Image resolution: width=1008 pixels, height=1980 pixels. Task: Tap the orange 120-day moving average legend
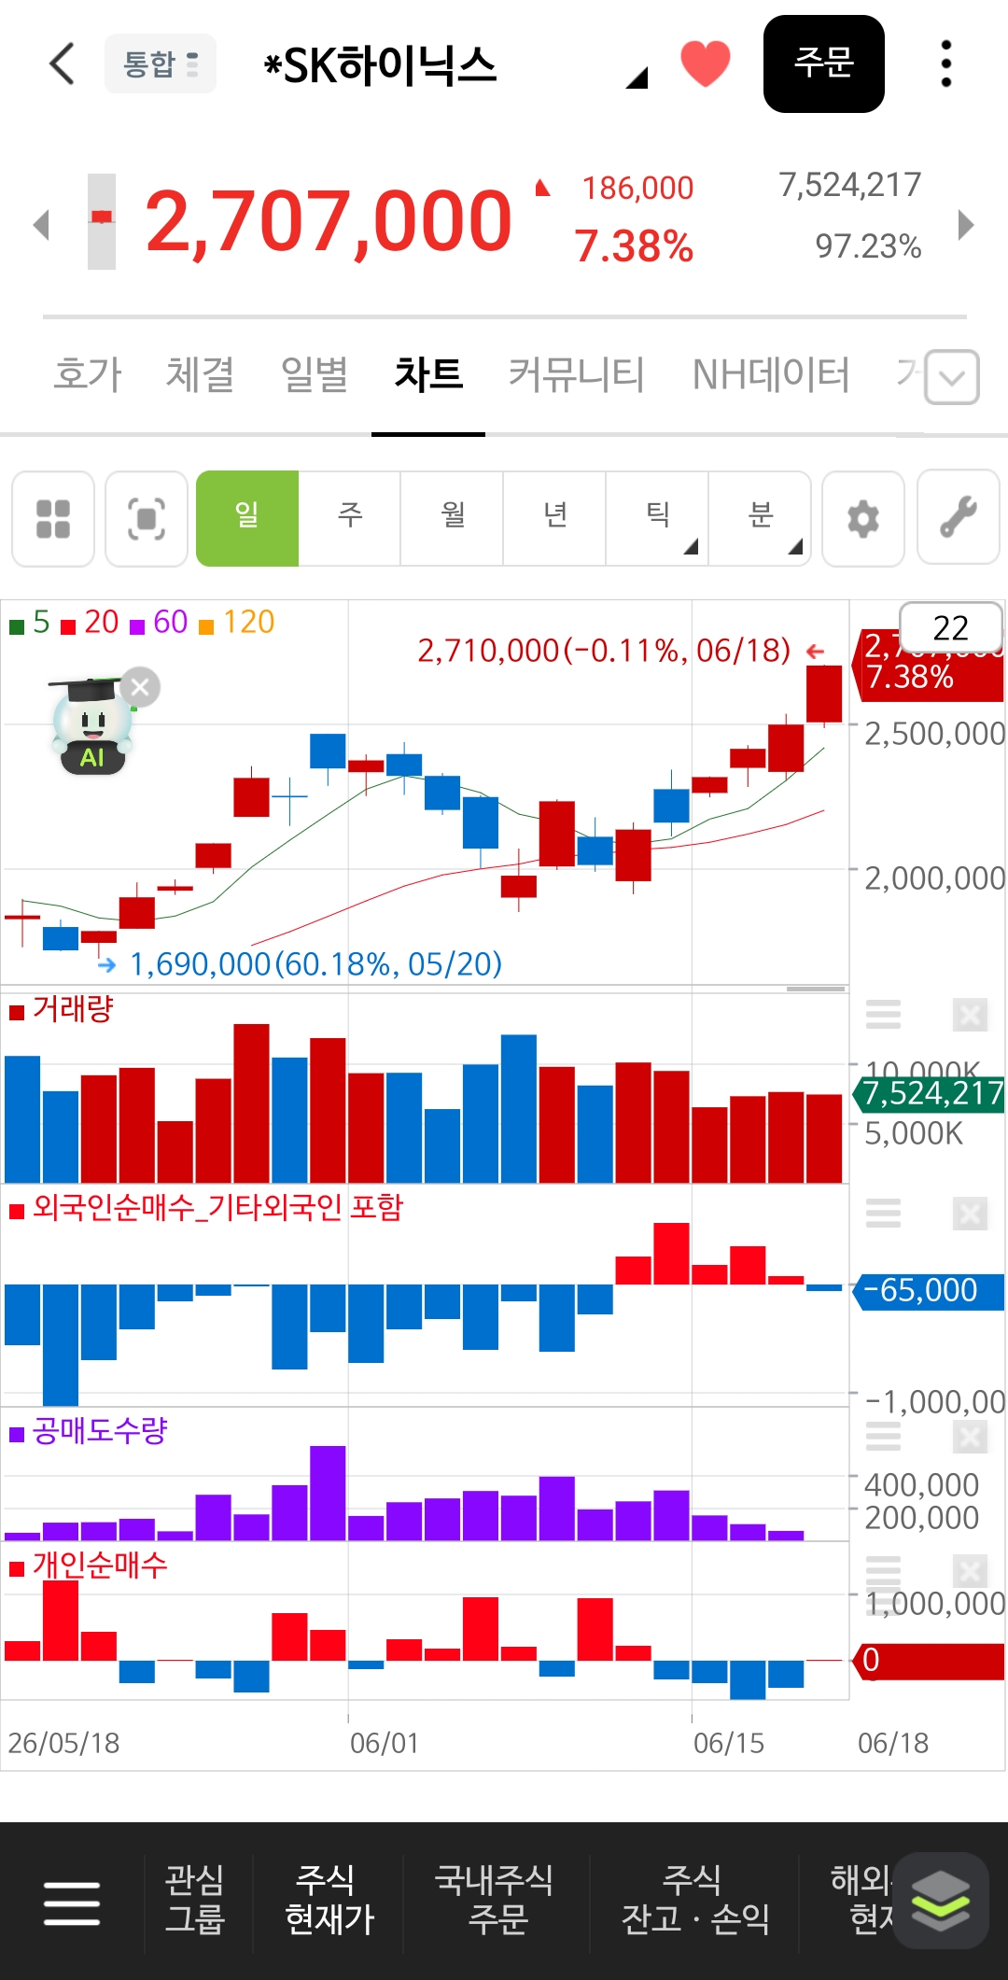(237, 623)
